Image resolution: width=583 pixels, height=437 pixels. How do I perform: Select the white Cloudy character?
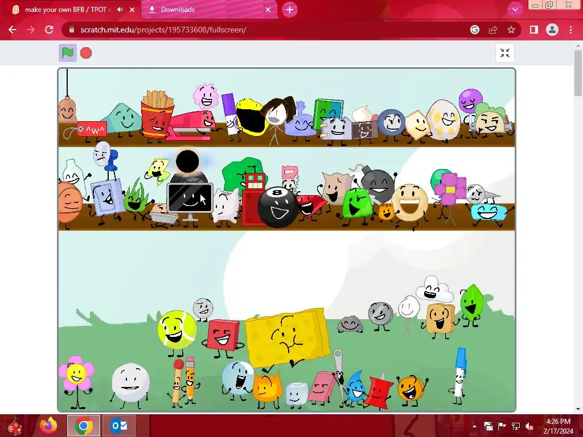pyautogui.click(x=434, y=290)
